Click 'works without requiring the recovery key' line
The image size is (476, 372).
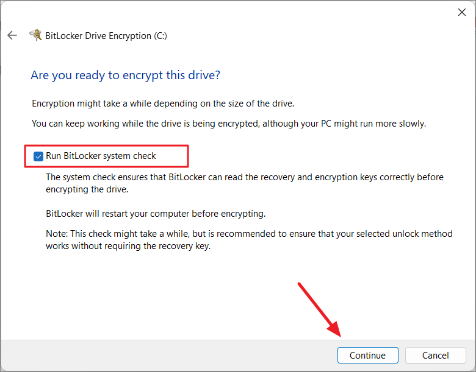click(128, 246)
